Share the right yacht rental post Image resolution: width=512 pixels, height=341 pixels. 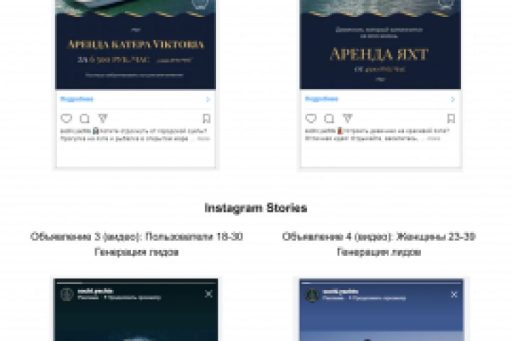coord(348,118)
